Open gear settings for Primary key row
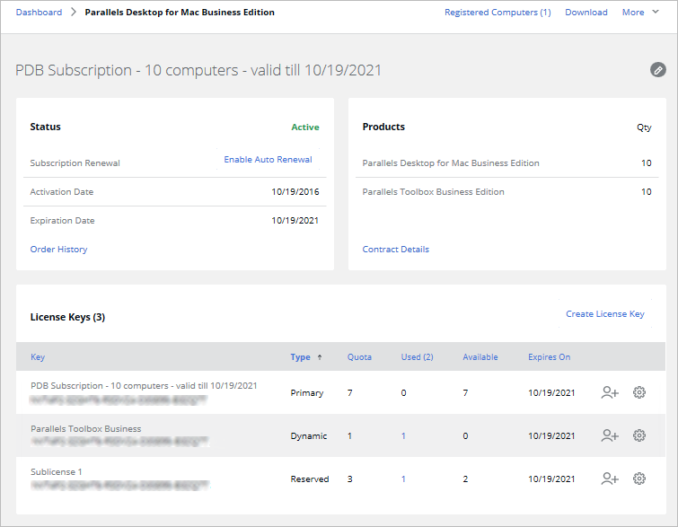 tap(639, 392)
